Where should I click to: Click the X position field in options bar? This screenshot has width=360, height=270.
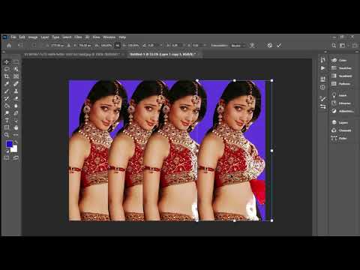pos(58,46)
